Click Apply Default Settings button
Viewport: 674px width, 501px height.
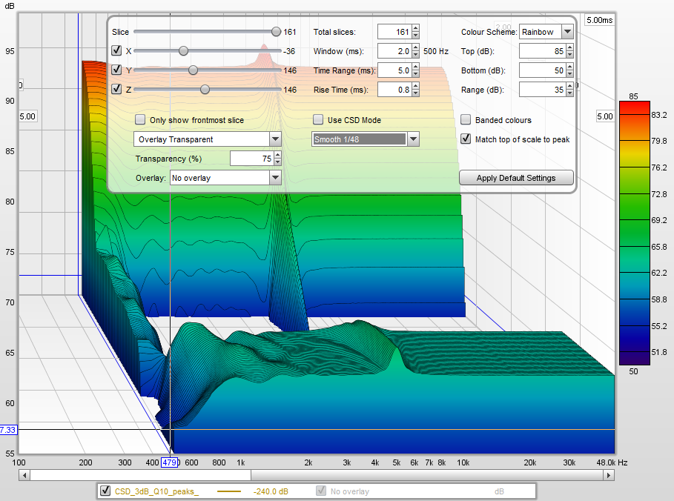click(516, 178)
